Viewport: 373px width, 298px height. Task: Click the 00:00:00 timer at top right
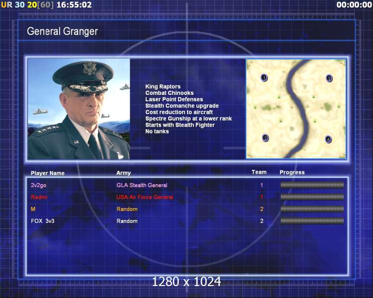[x=354, y=4]
